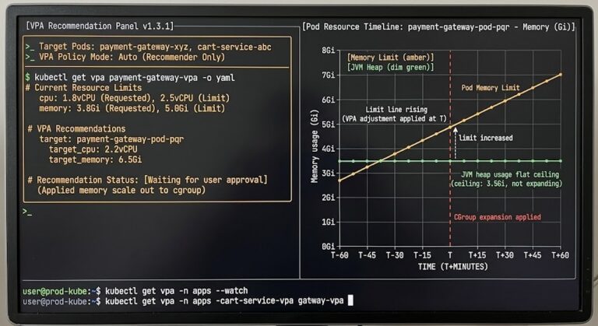This screenshot has width=598, height=326.
Task: Click the T x-axis tick label
Action: coord(450,255)
